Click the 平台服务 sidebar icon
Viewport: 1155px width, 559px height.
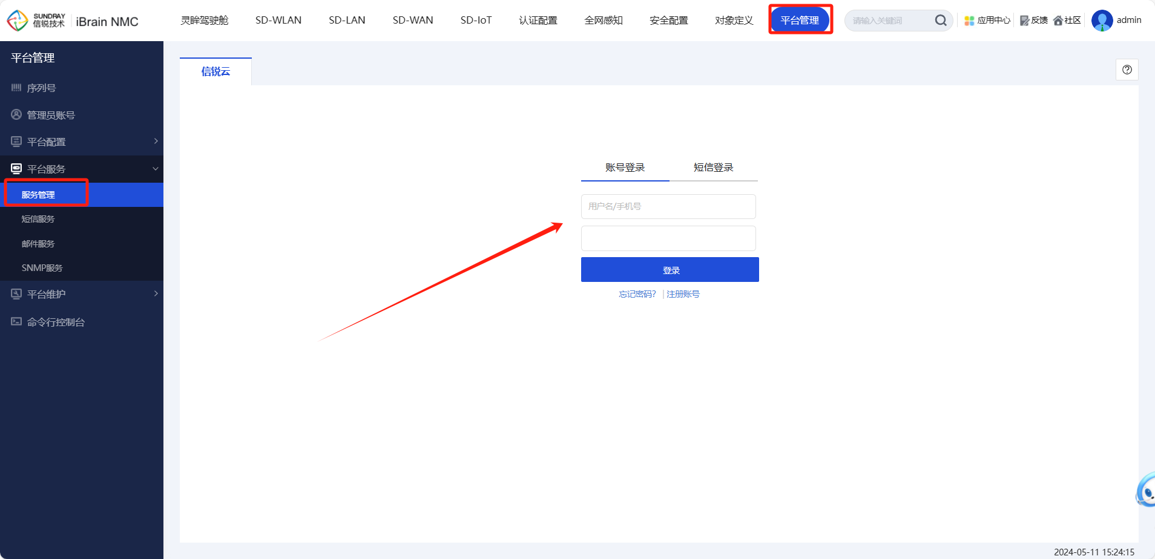click(x=16, y=168)
